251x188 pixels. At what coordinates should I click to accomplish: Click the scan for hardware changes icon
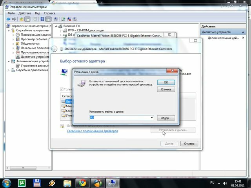56,19
